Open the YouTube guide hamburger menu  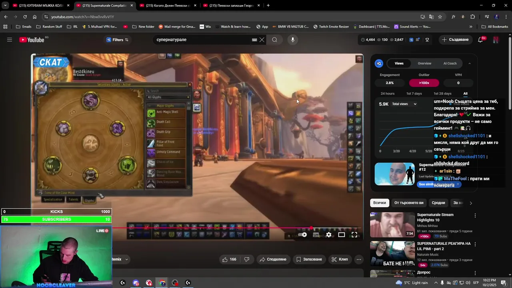tap(10, 40)
